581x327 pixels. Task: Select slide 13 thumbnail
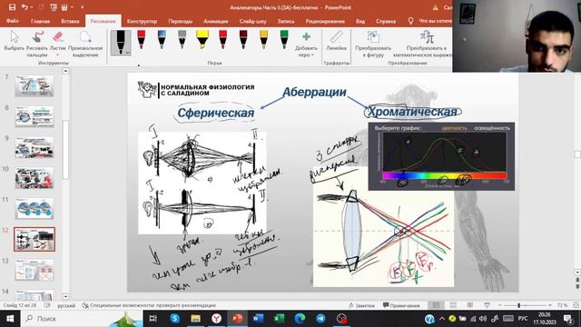(x=34, y=270)
